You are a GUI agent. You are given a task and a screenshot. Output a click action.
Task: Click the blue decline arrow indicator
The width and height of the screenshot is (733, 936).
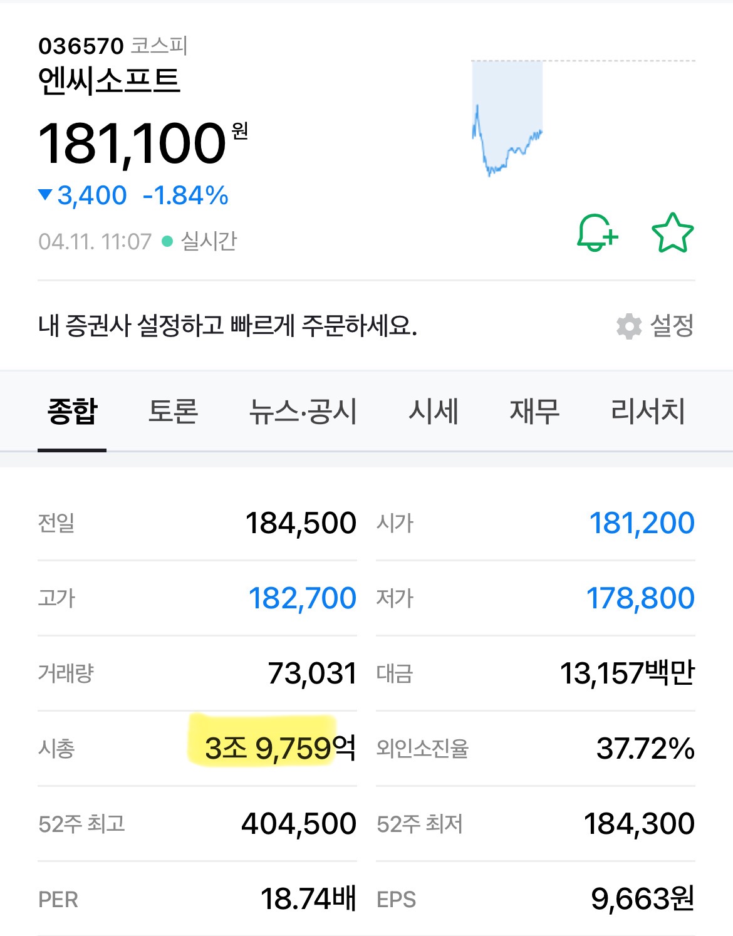click(x=46, y=195)
